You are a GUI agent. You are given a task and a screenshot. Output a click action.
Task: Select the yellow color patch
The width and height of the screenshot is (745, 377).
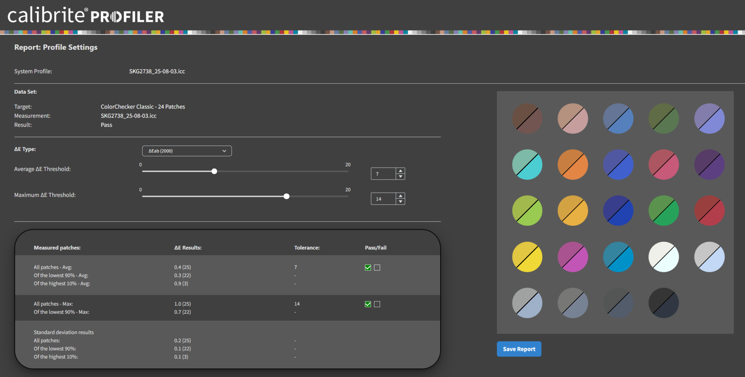[527, 257]
